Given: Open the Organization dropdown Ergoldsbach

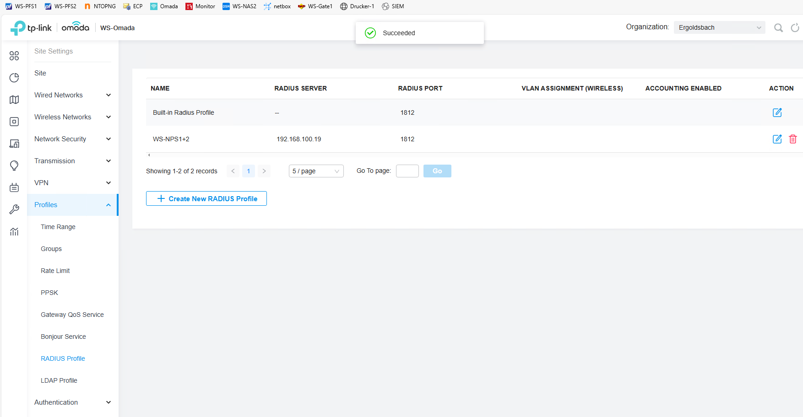Looking at the screenshot, I should point(719,27).
